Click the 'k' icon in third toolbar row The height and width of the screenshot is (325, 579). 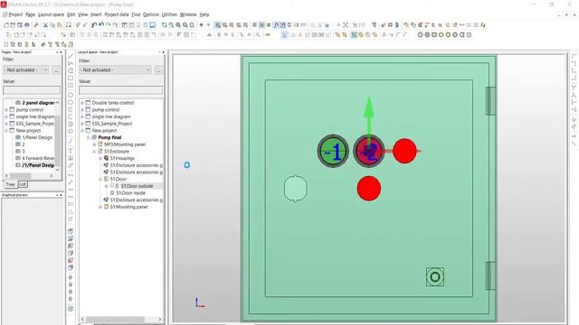33,44
